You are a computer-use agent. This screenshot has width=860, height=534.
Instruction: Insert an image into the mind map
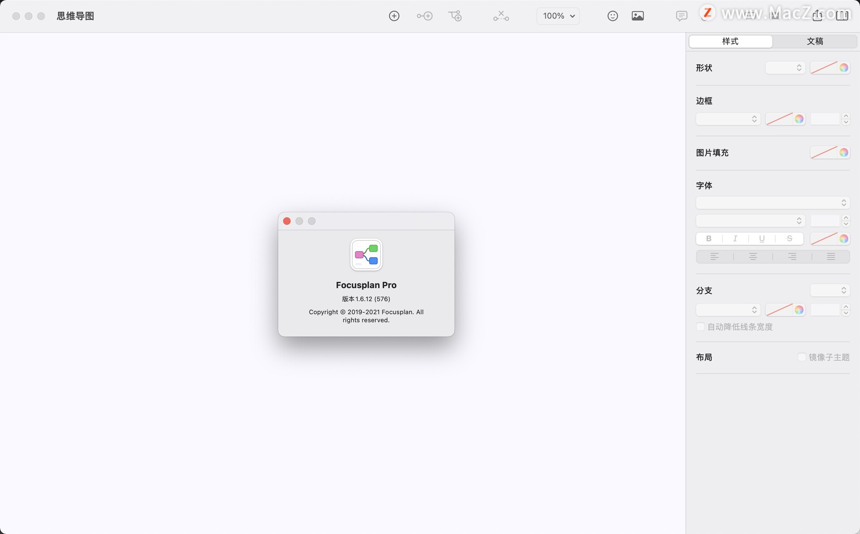638,16
